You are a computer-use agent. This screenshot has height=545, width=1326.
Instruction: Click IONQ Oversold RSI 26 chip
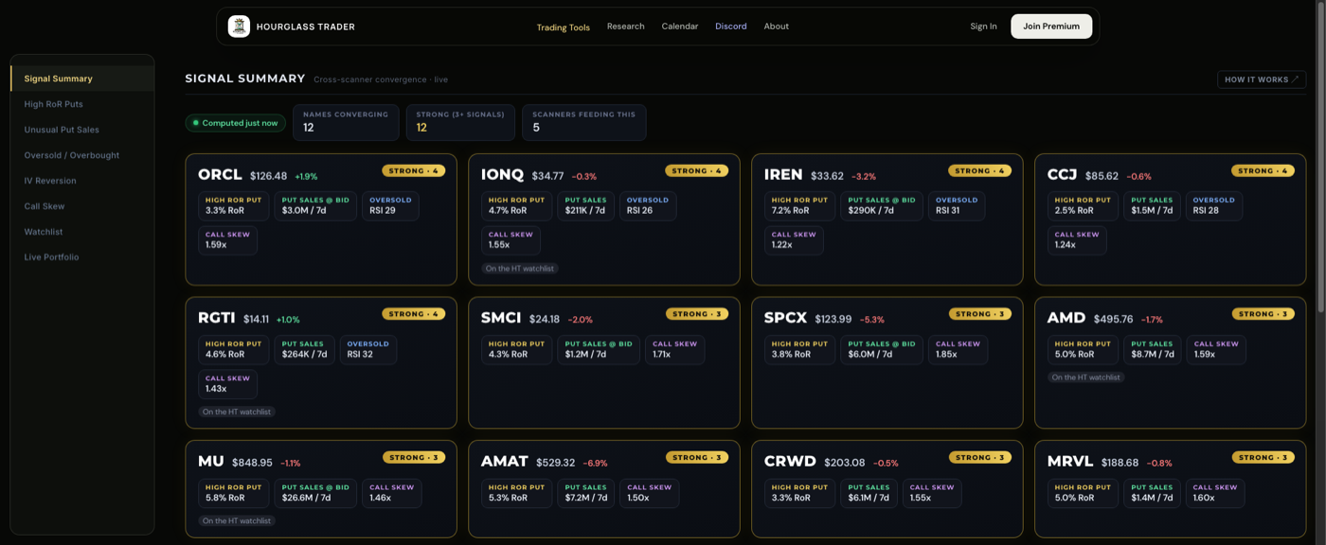(x=648, y=206)
